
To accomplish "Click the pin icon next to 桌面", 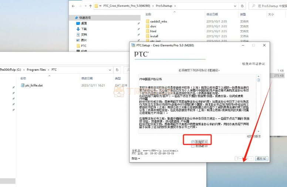I will (x=139, y=23).
